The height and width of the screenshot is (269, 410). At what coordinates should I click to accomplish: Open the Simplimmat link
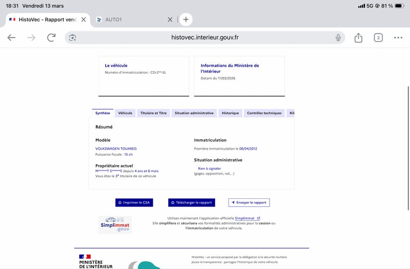(247, 218)
